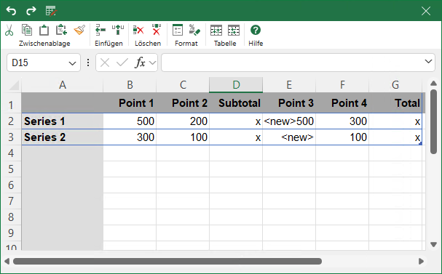Image resolution: width=442 pixels, height=274 pixels.
Task: Click the Paste clipboard icon
Action: [44, 30]
